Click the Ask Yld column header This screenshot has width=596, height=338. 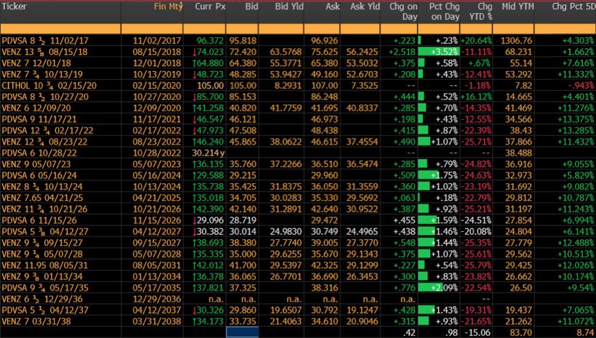[365, 6]
